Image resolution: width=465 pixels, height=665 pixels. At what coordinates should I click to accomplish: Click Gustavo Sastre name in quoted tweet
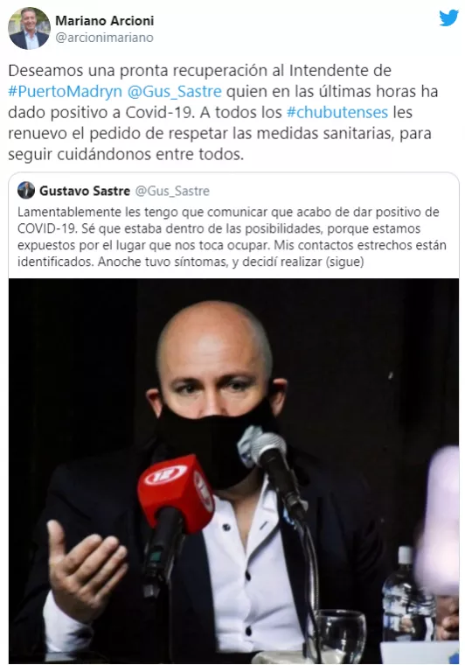pyautogui.click(x=85, y=191)
